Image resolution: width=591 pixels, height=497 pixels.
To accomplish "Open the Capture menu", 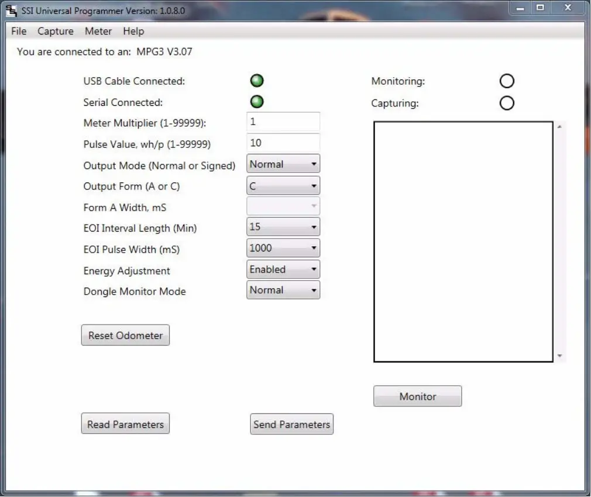I will [x=56, y=32].
